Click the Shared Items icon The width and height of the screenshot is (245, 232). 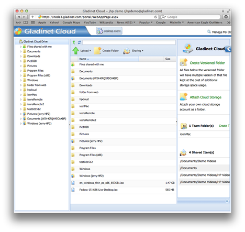pos(183,152)
